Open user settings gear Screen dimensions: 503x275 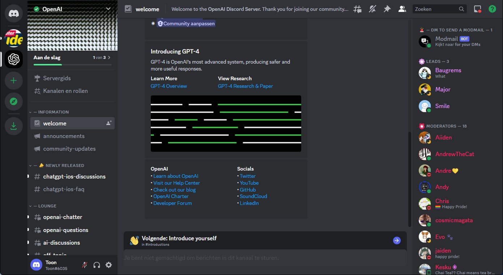108,265
